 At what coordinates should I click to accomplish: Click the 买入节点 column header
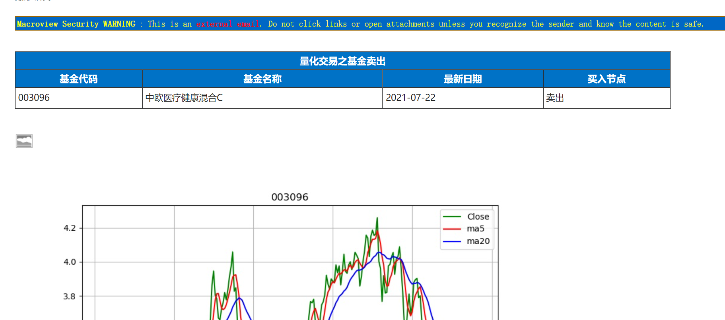tap(606, 79)
